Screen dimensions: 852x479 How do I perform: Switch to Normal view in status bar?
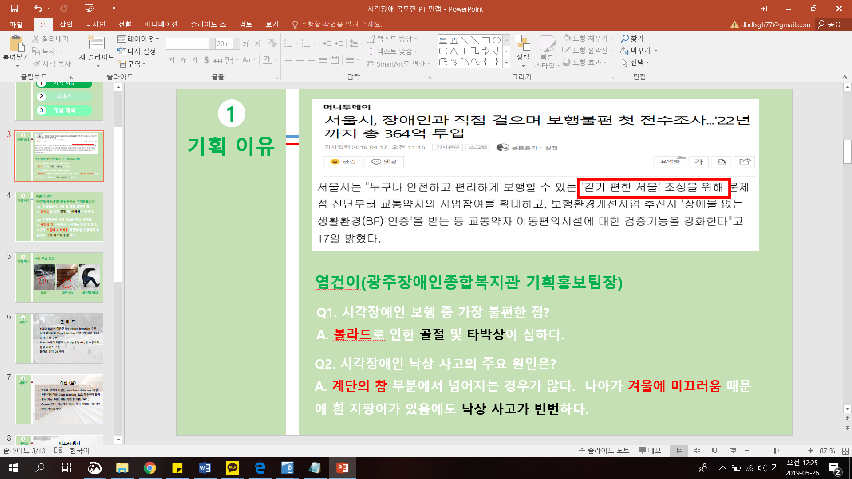point(679,451)
